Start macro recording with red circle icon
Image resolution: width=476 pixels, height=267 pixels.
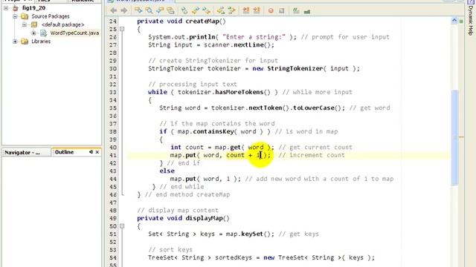click(271, 11)
